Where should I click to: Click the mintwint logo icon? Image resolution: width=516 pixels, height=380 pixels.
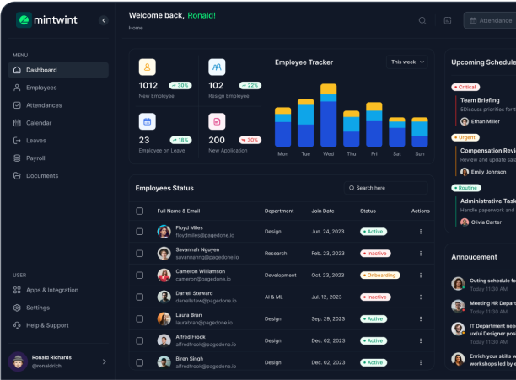(24, 20)
